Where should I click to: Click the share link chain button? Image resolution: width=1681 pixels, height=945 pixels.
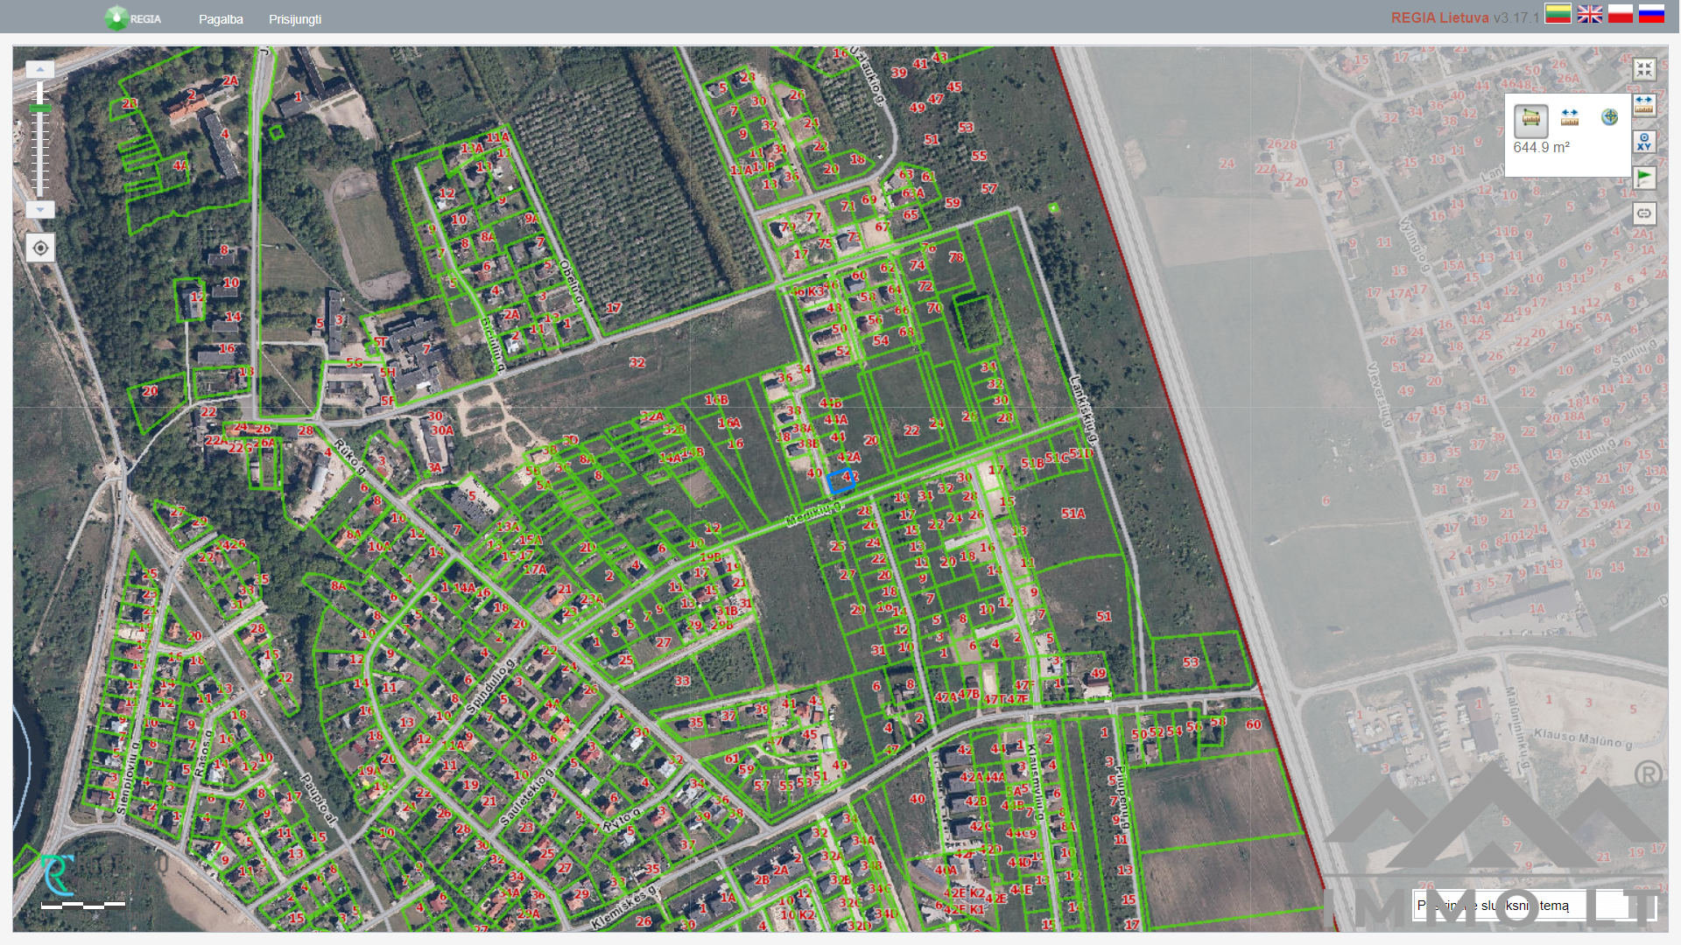pos(1644,213)
